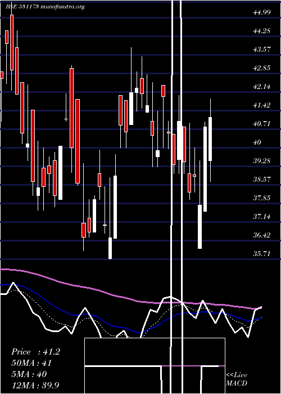Viewport: 281px width, 394px height.
Task: Click the price label 37.85
Action: click(x=262, y=198)
